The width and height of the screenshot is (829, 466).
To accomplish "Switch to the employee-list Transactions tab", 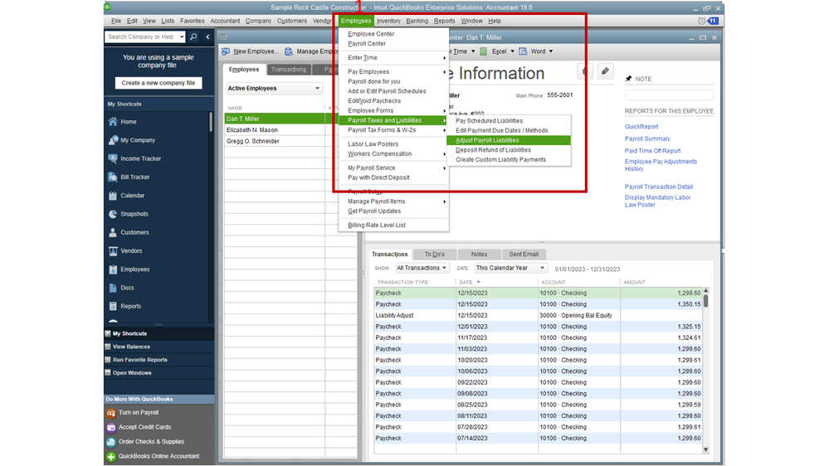I will click(x=289, y=69).
